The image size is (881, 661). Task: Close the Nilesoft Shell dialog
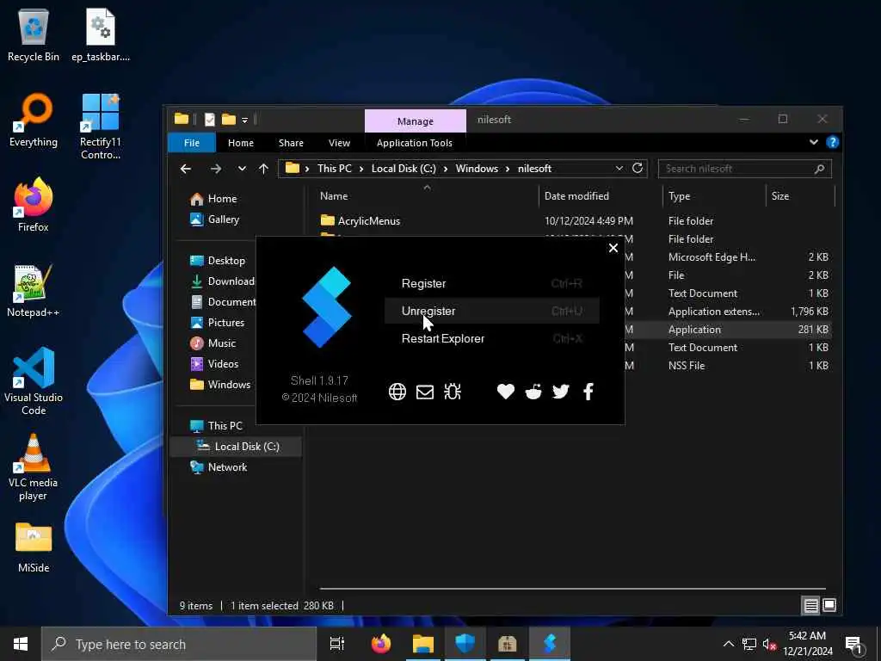(613, 248)
